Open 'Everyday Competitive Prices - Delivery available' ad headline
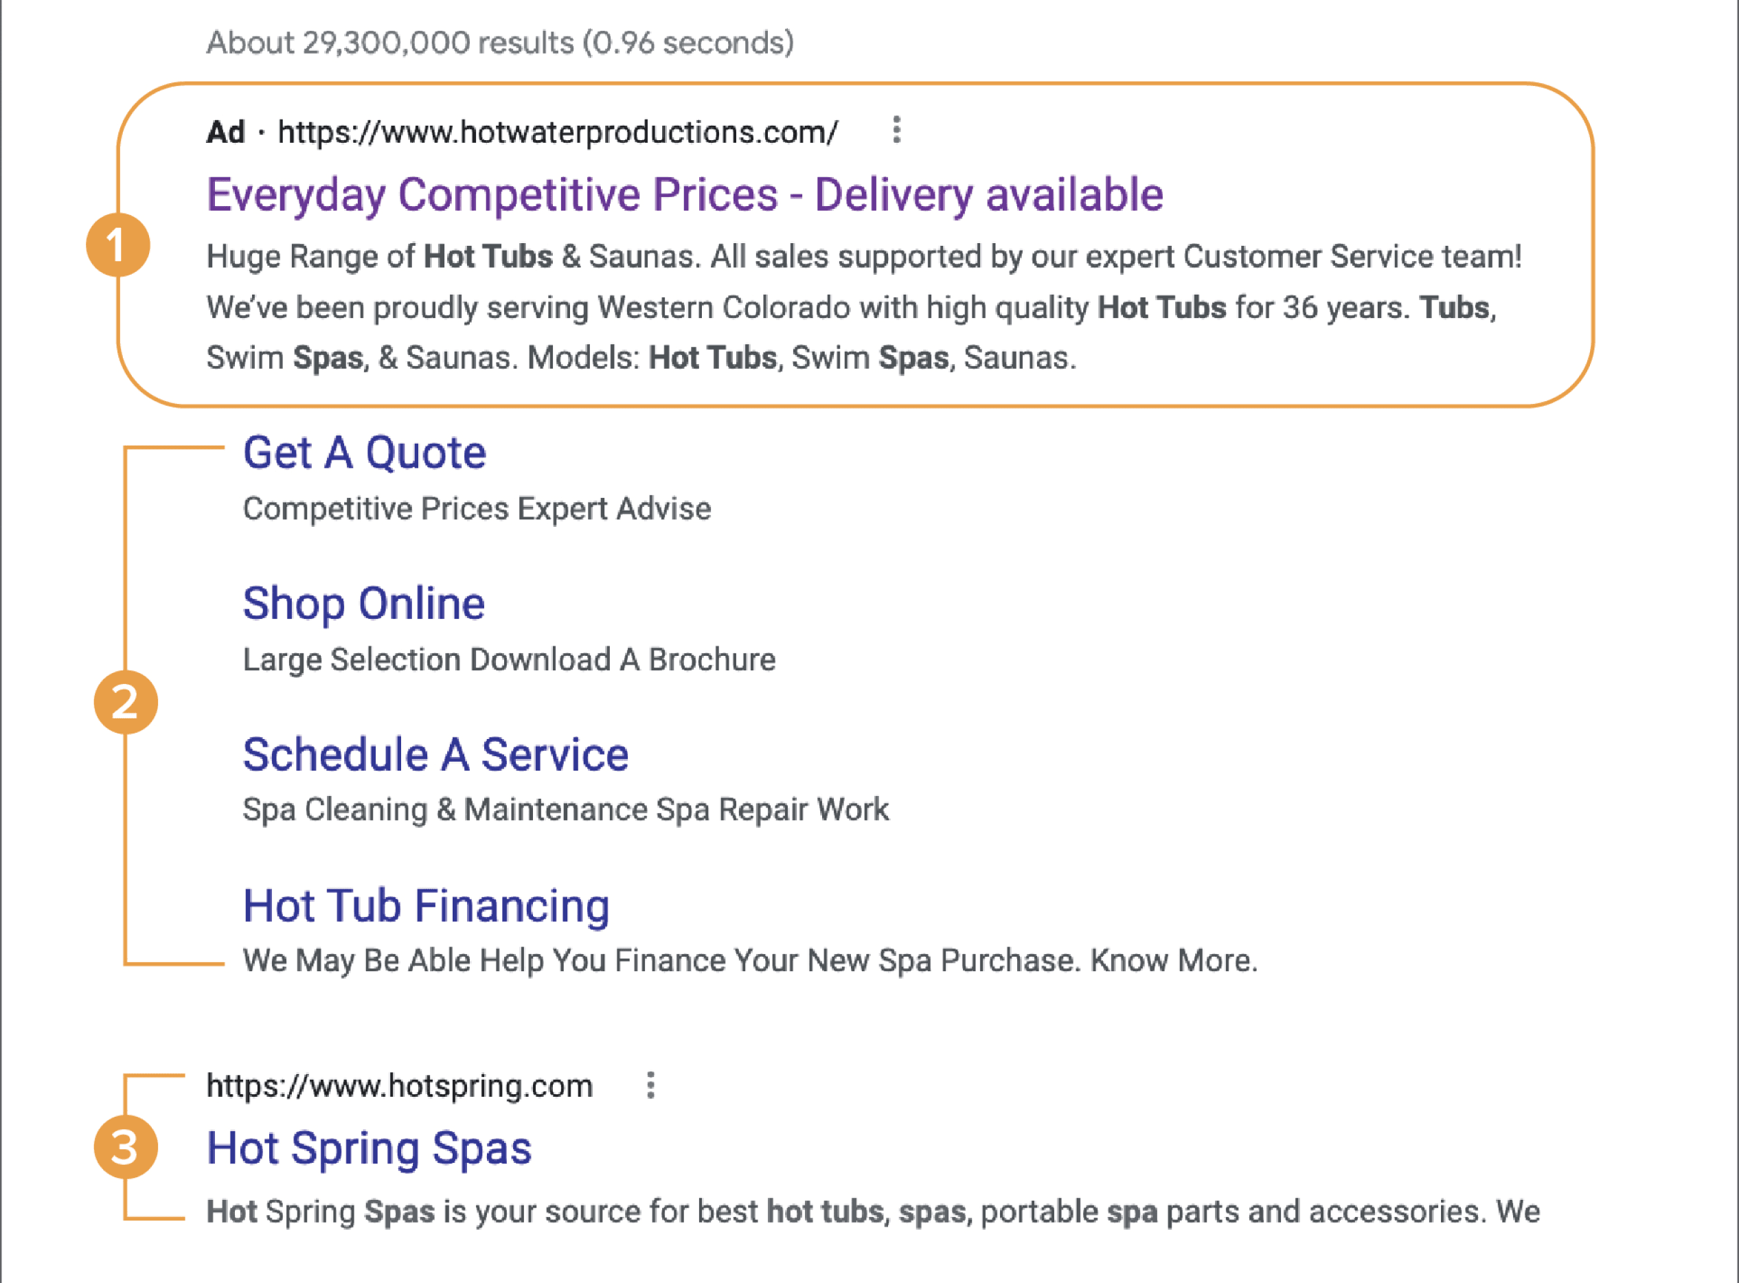This screenshot has width=1739, height=1283. [x=683, y=194]
